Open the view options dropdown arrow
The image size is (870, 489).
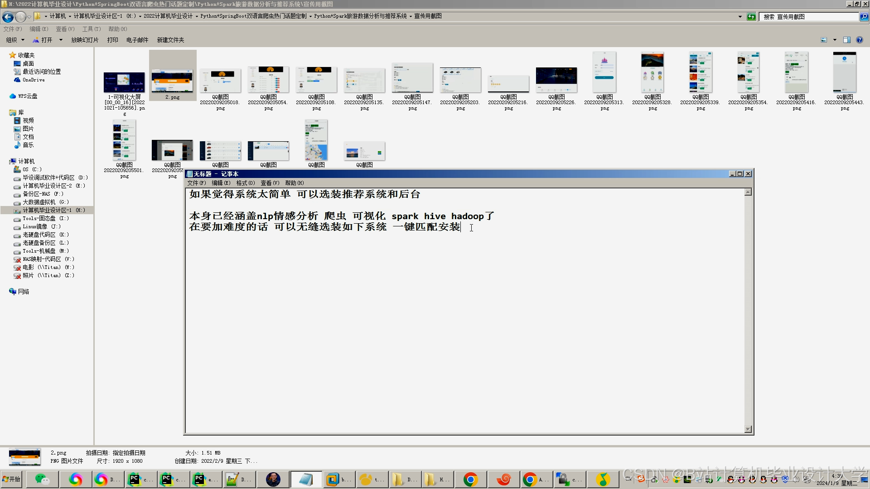(x=835, y=40)
